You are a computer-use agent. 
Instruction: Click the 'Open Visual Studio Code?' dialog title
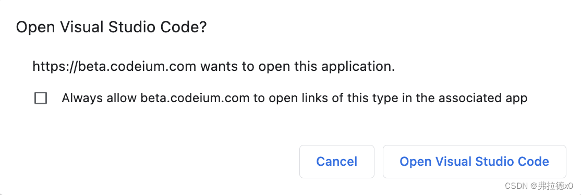click(111, 28)
